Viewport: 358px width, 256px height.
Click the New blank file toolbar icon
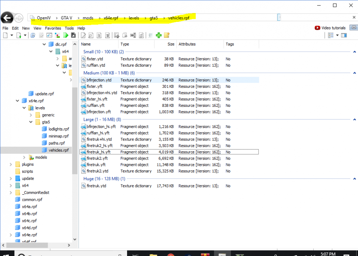pyautogui.click(x=5, y=35)
